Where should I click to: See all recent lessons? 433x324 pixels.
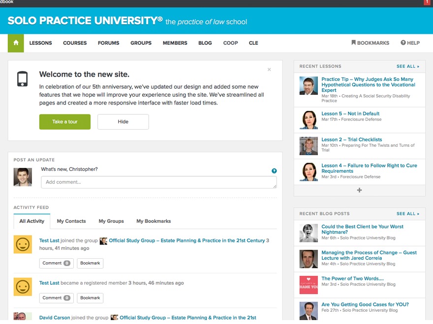408,66
